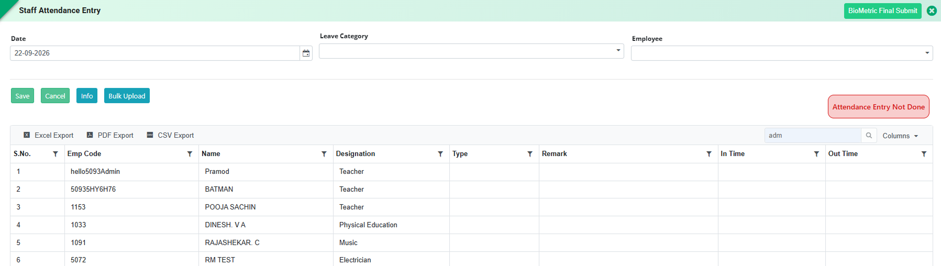Export the grid to Excel
The width and height of the screenshot is (941, 266).
click(x=48, y=135)
